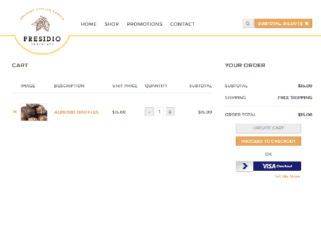
Task: Click the Your Order heading
Action: point(245,65)
